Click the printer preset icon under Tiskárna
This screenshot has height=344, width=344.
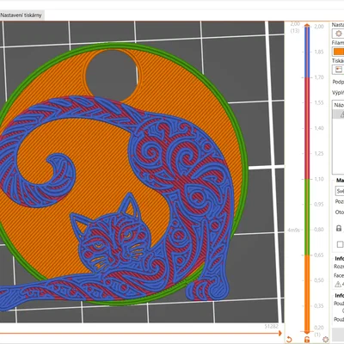338,70
